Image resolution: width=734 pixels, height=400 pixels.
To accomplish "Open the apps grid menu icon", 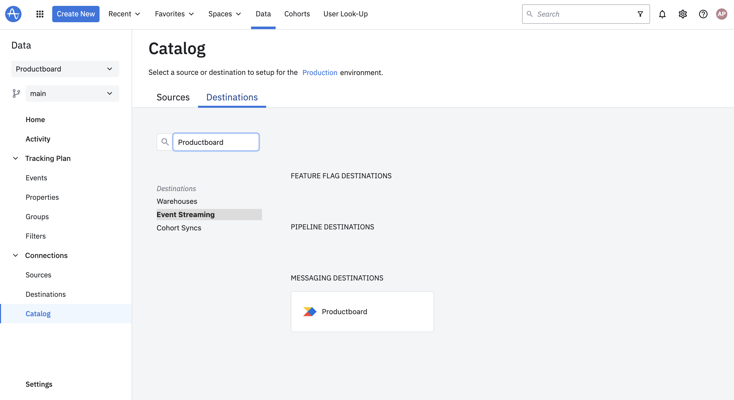I will pos(40,14).
